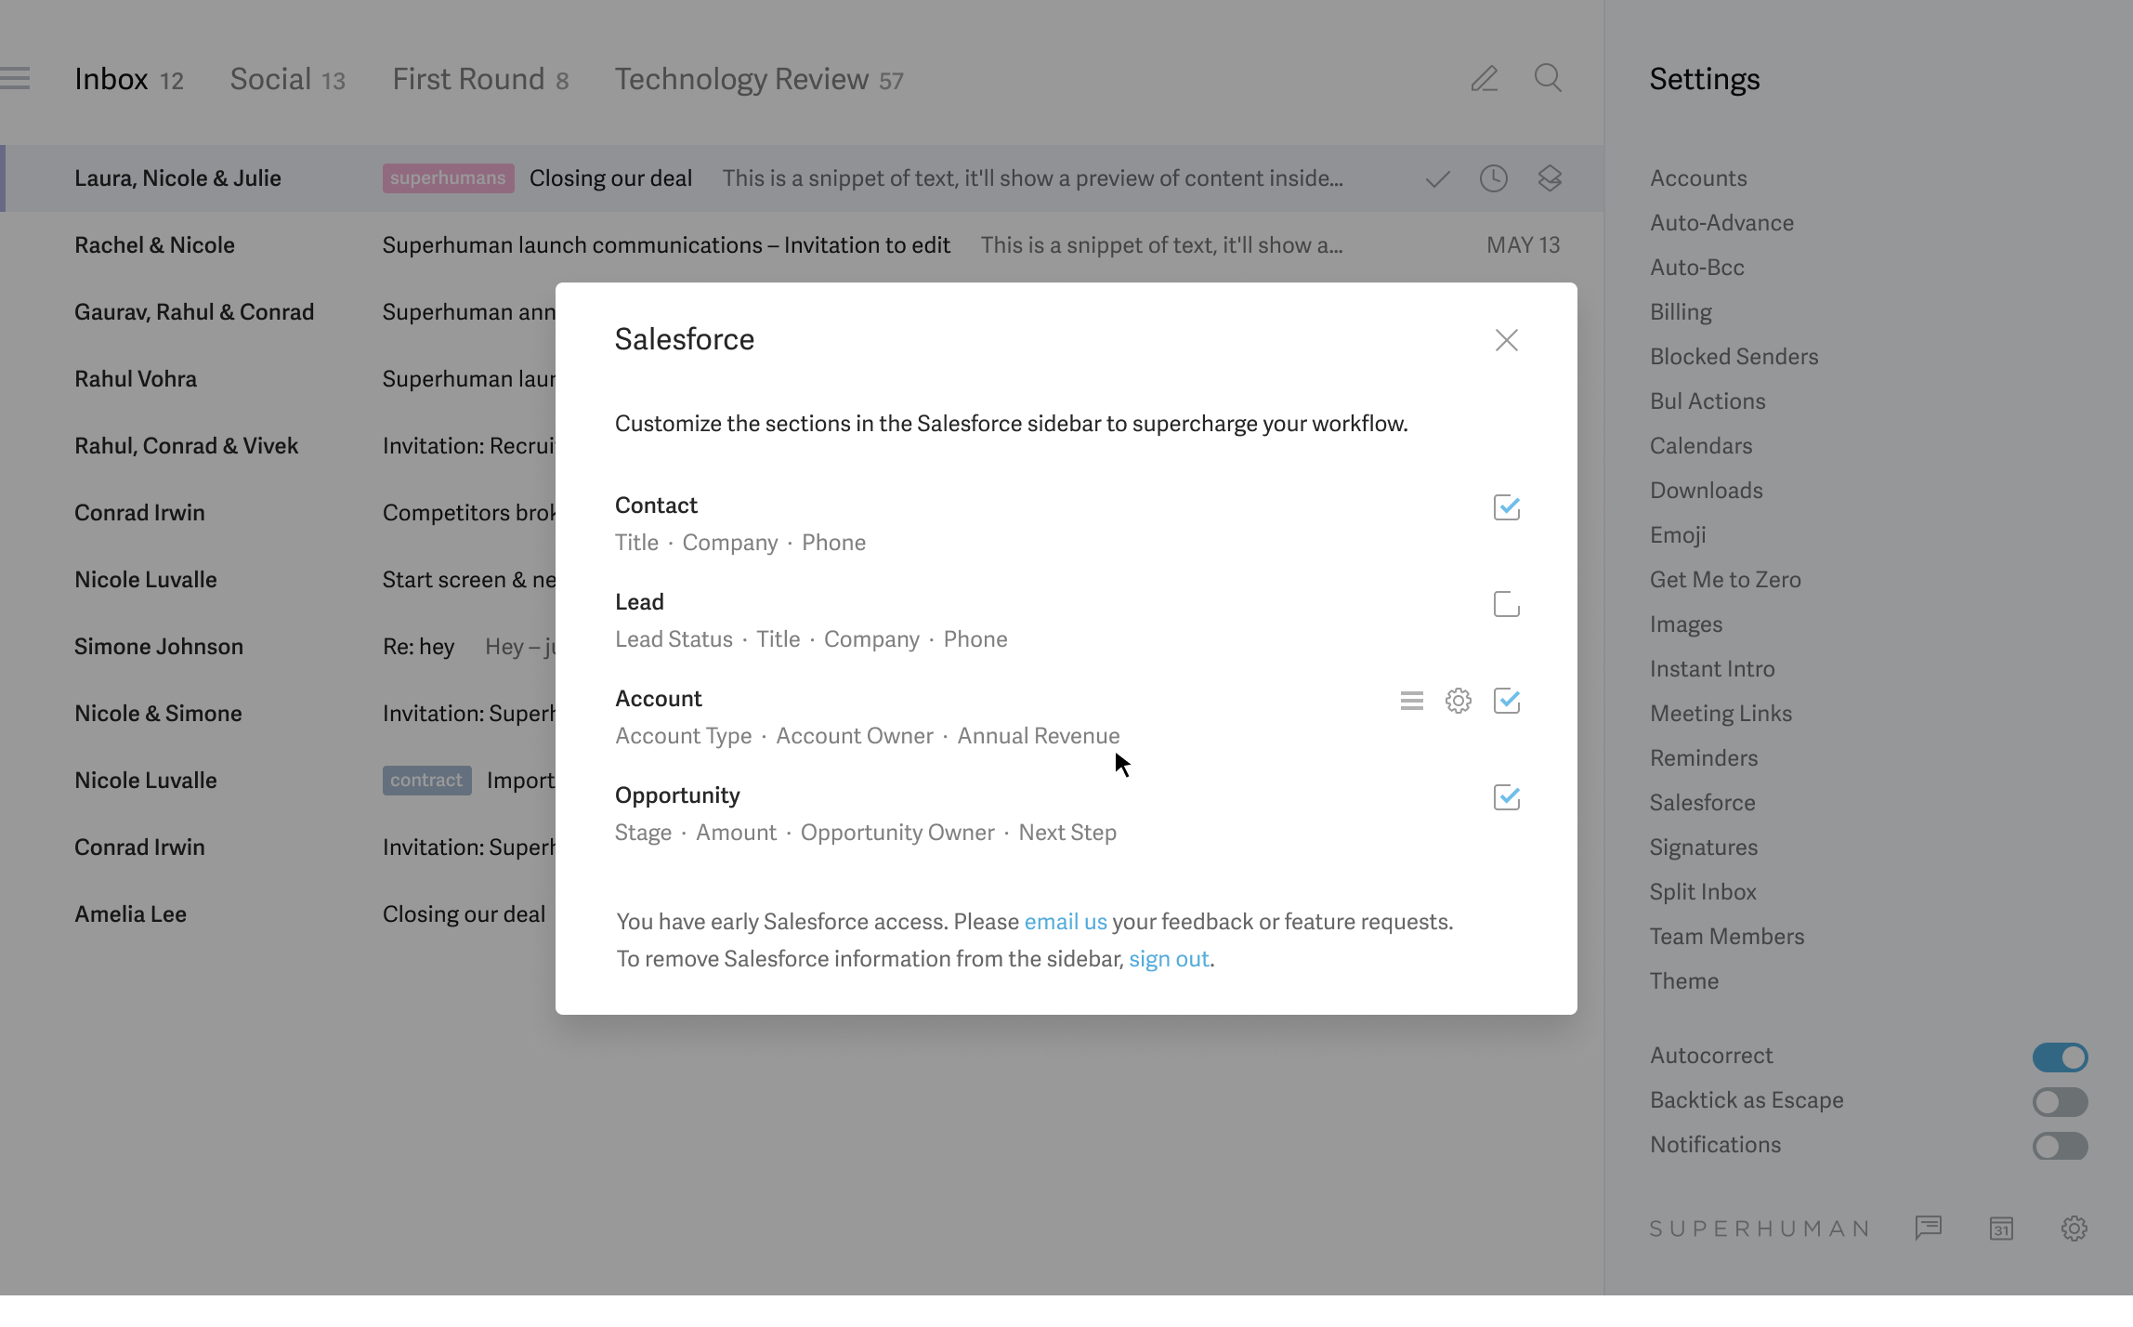Image resolution: width=2133 pixels, height=1327 pixels.
Task: Open Team Members settings
Action: pyautogui.click(x=1727, y=937)
